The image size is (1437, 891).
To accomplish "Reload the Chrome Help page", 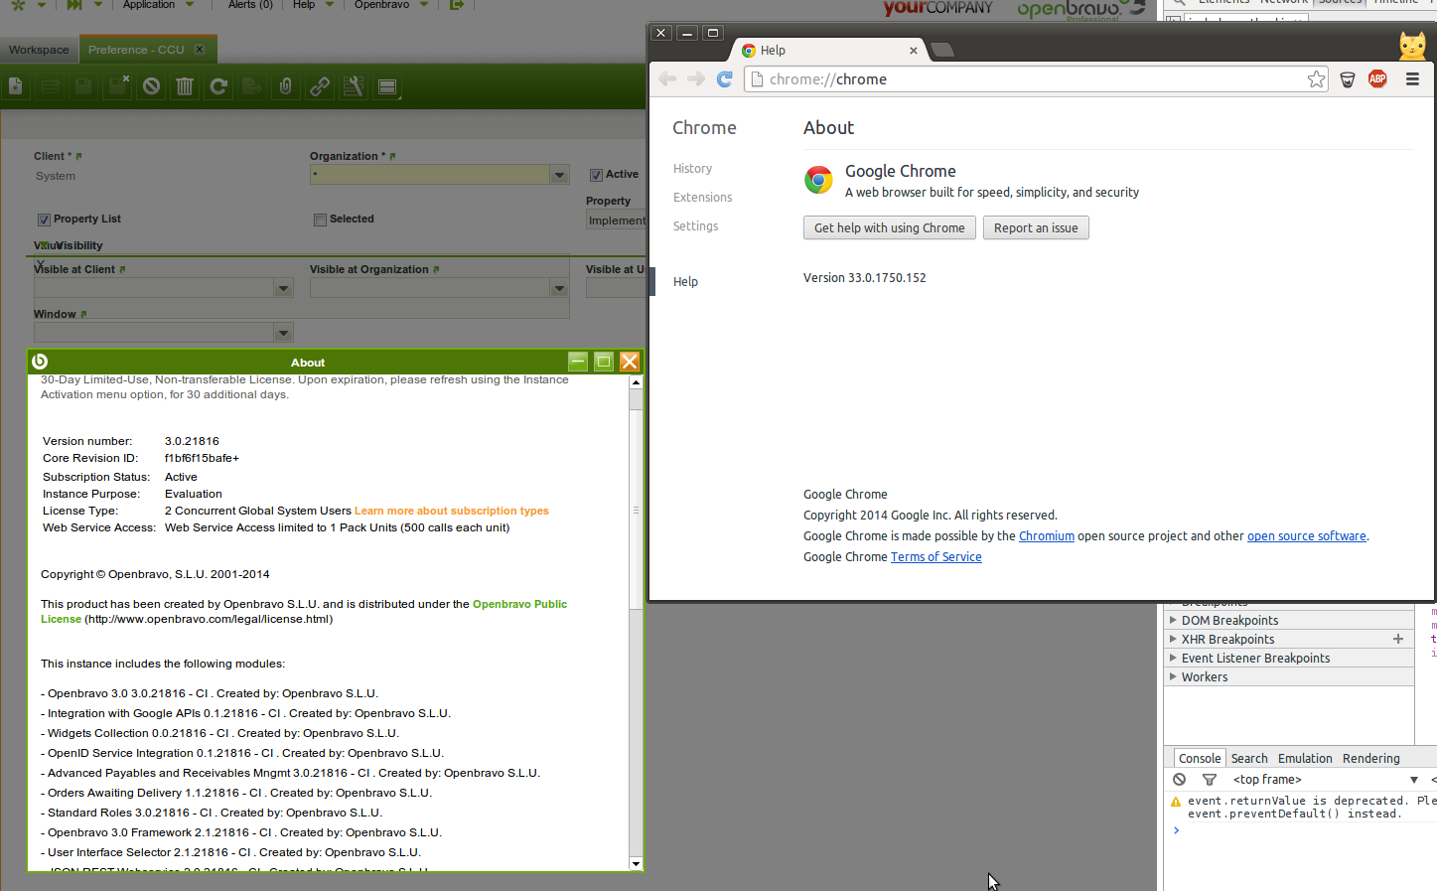I will click(x=725, y=79).
